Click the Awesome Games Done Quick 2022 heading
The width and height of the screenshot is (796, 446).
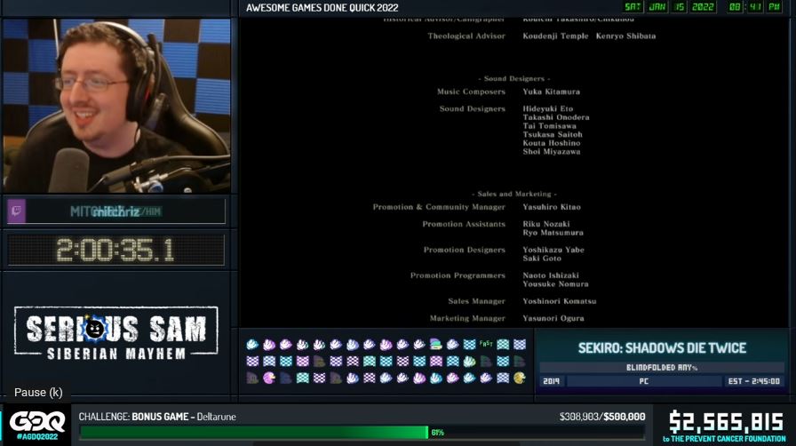click(x=322, y=8)
